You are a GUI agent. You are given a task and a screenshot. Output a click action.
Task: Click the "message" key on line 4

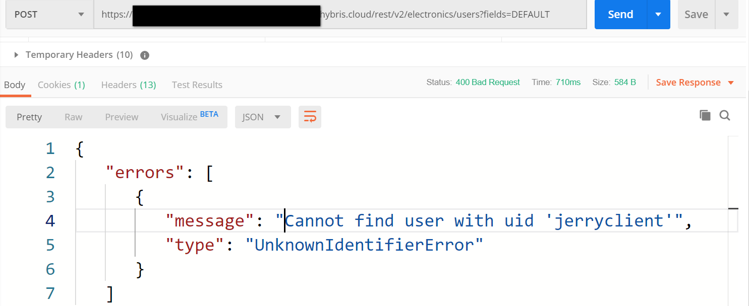tap(210, 221)
